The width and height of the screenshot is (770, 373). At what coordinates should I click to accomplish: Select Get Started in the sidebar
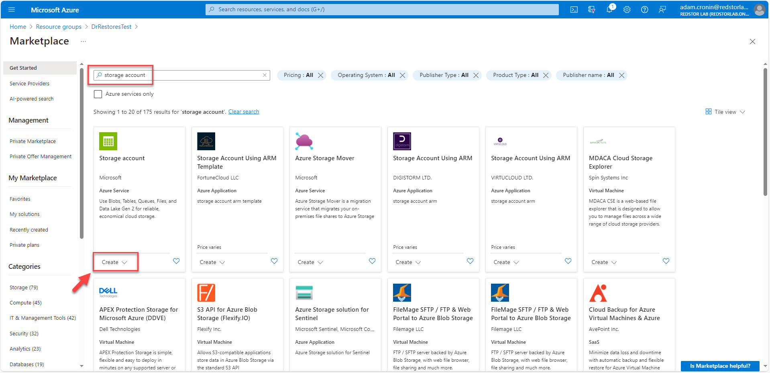(x=40, y=68)
